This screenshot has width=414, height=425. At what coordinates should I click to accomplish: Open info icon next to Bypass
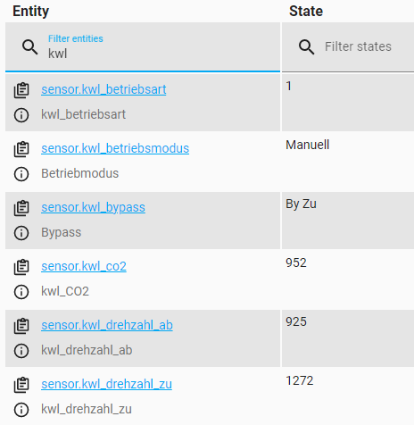click(x=21, y=233)
